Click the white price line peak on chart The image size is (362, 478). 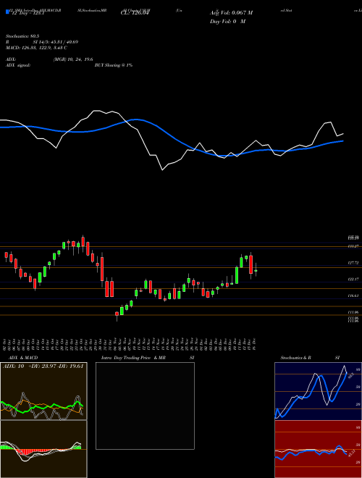click(96, 111)
